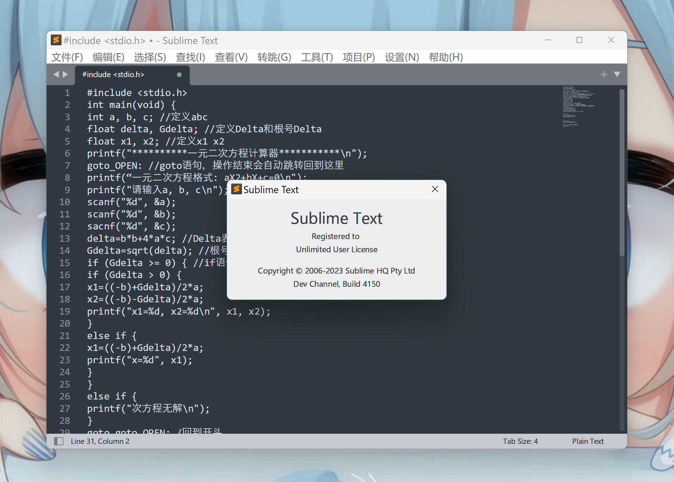The height and width of the screenshot is (482, 674).
Task: Open the 帮助(H) menu
Action: pyautogui.click(x=446, y=57)
